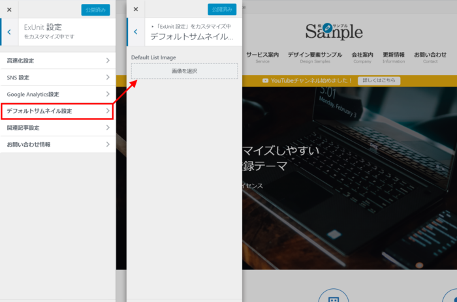Click YouTubeチャンネル始めました banner text
This screenshot has width=457, height=302.
point(311,81)
